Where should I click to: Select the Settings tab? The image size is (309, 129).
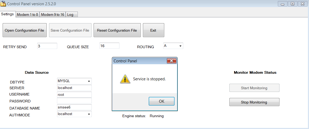7,14
